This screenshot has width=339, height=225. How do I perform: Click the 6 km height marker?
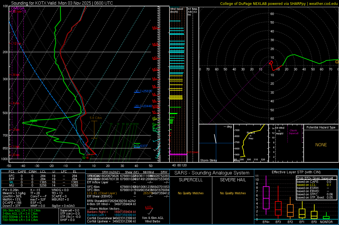16,103
